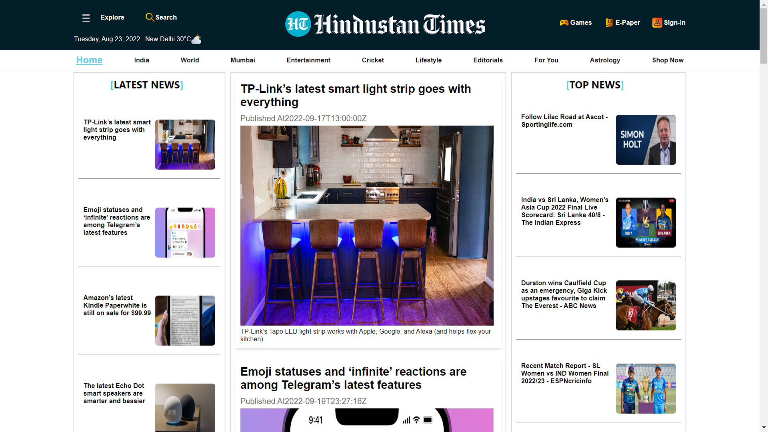768x432 pixels.
Task: Click the Home navigation link
Action: coord(89,60)
